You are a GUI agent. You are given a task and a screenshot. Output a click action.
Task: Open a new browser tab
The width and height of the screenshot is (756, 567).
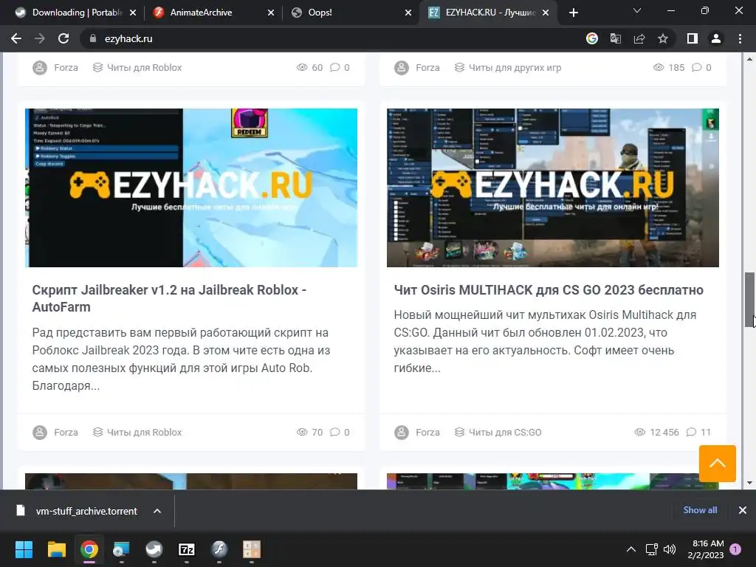(573, 13)
